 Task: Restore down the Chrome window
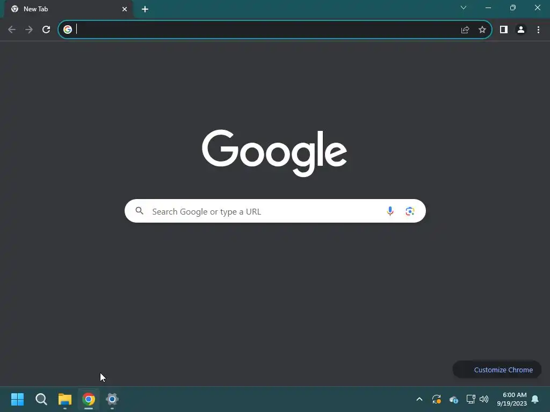513,8
